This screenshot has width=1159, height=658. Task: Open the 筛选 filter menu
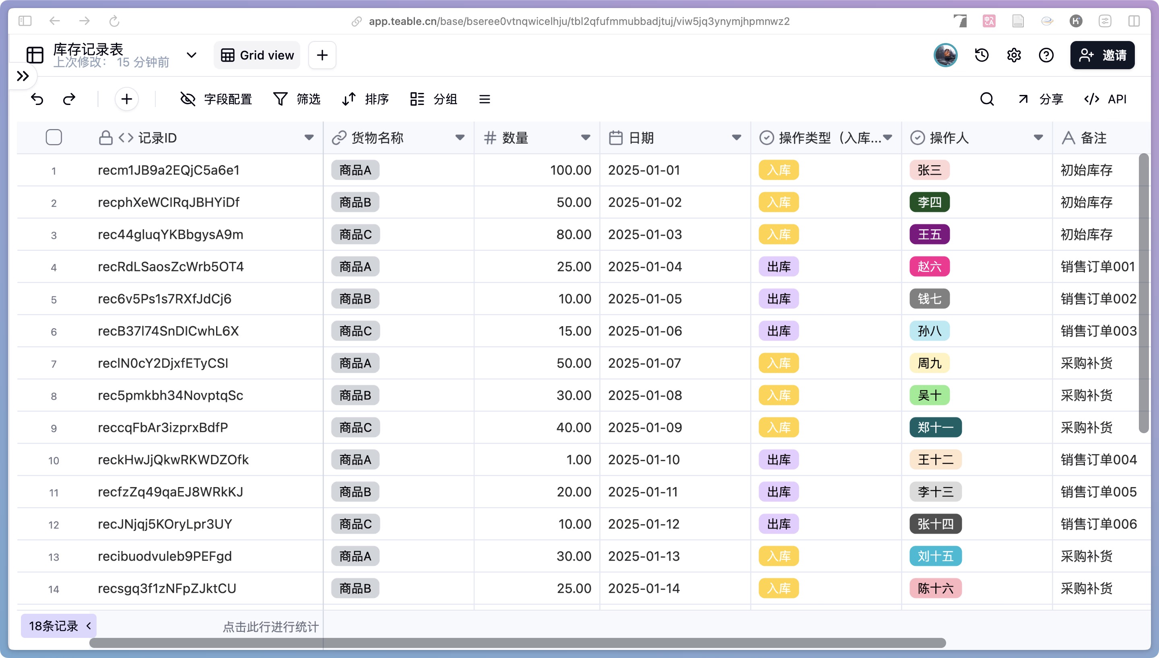[297, 99]
